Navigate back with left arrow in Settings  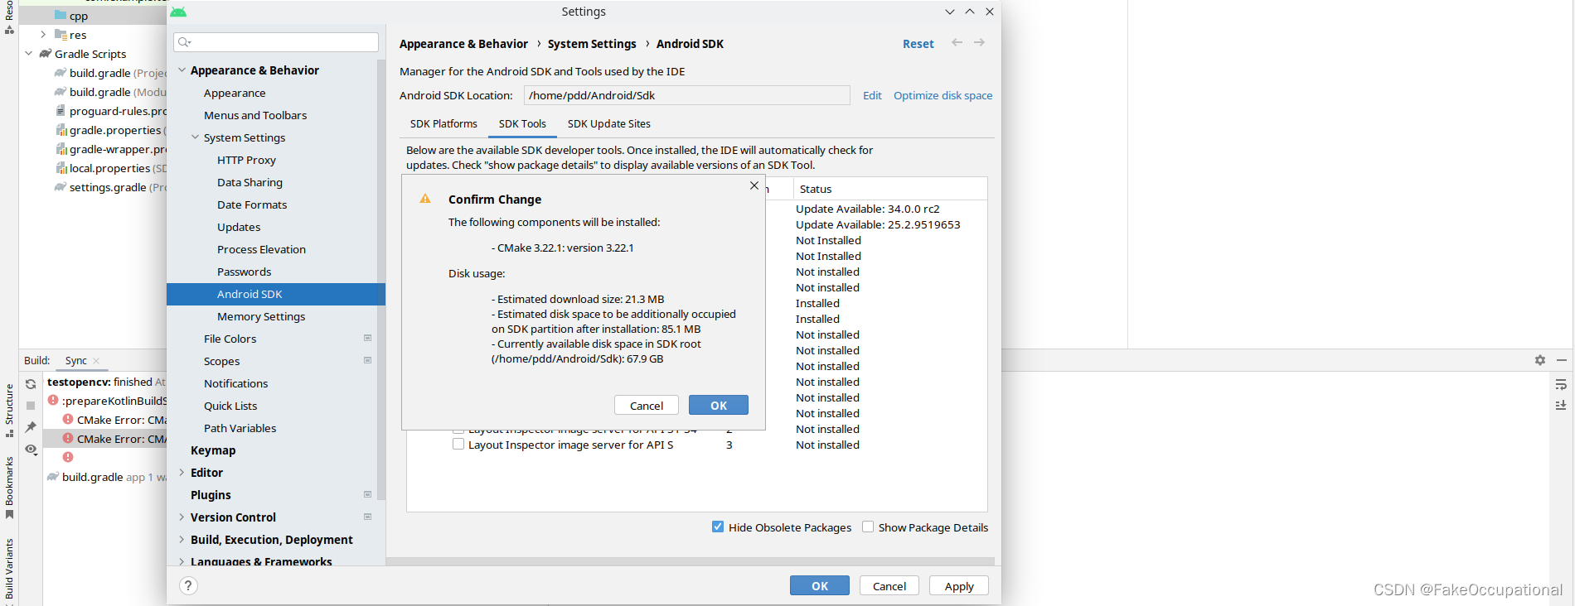(x=957, y=42)
